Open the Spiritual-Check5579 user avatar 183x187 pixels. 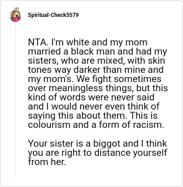(x=15, y=15)
